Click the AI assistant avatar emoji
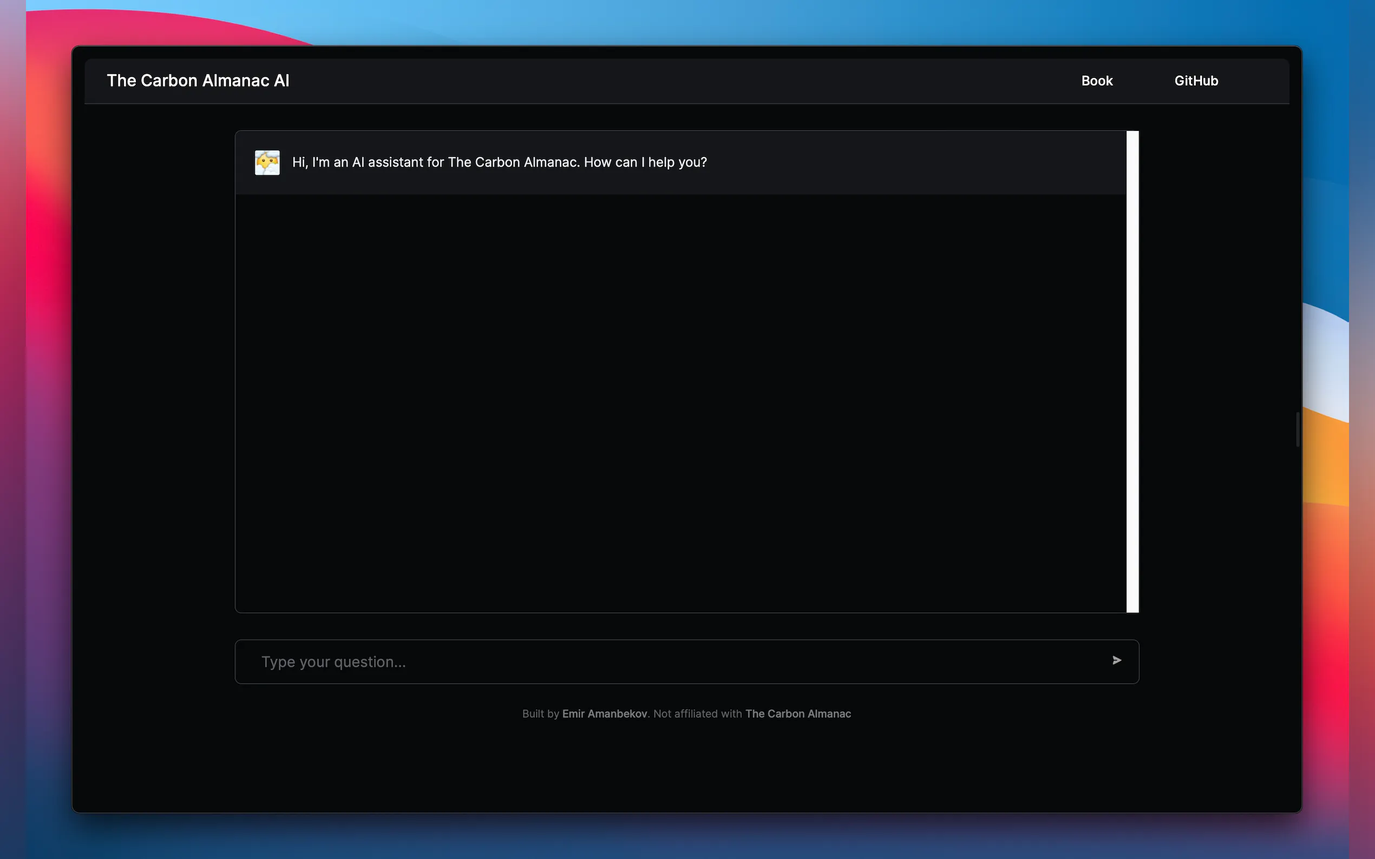The image size is (1375, 859). click(x=267, y=162)
